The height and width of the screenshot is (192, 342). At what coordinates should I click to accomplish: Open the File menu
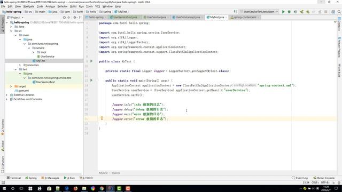click(3, 6)
